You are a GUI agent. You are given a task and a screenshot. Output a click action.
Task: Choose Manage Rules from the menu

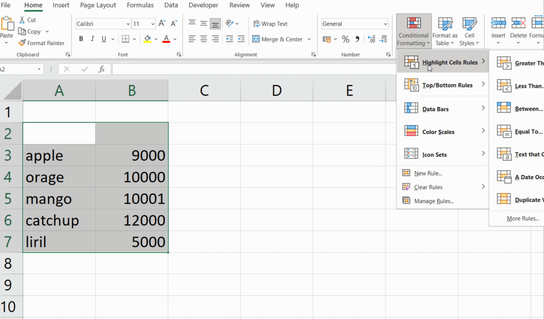click(433, 201)
